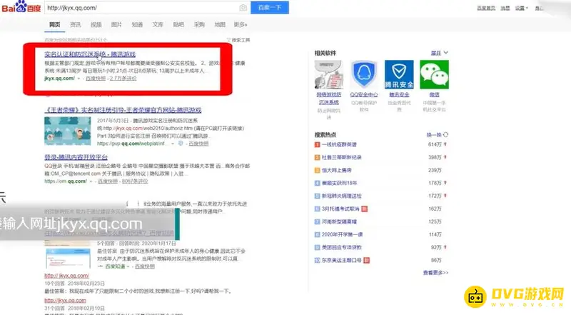Click the rank 3 orange number badge
The image size is (571, 315).
(317, 170)
